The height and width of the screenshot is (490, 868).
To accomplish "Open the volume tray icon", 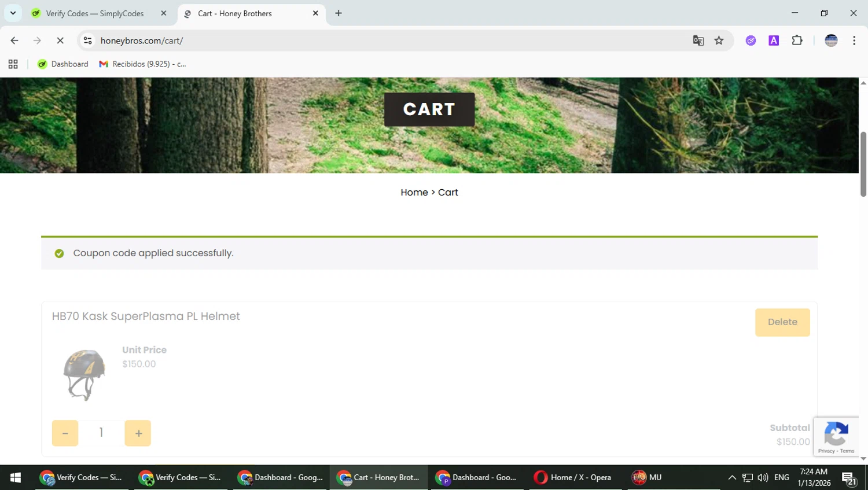I will pos(763,477).
